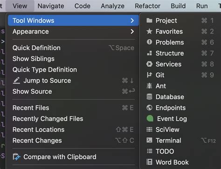Expand the Tool Windows submenu arrow
This screenshot has height=169, width=221.
pos(132,20)
